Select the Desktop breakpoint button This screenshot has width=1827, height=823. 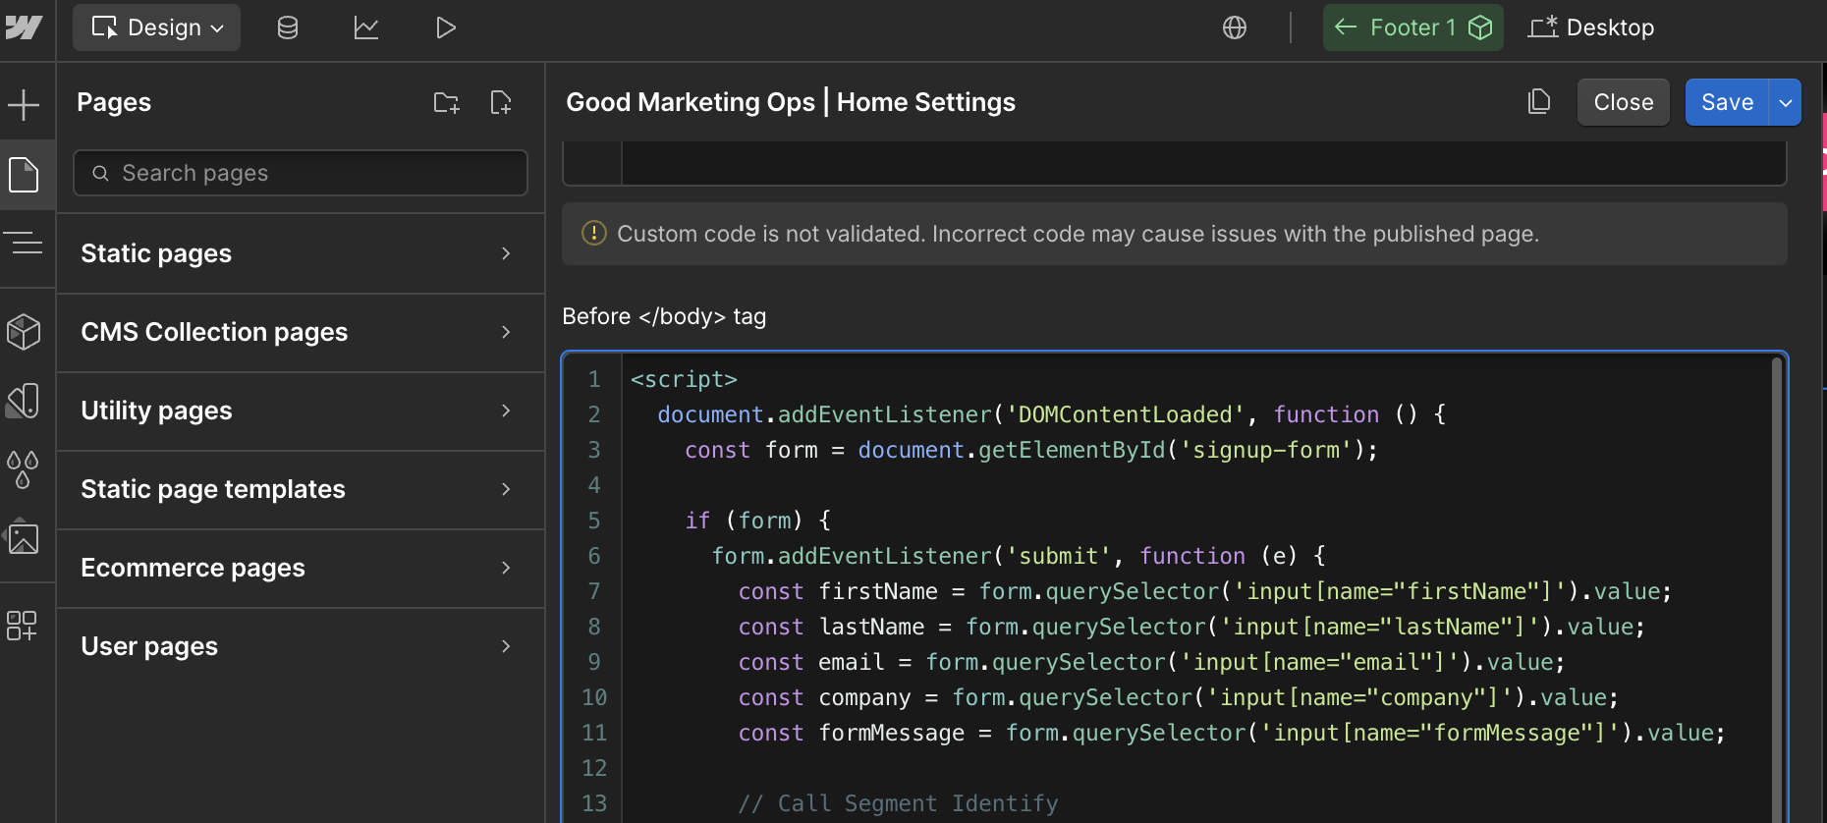[x=1591, y=27]
